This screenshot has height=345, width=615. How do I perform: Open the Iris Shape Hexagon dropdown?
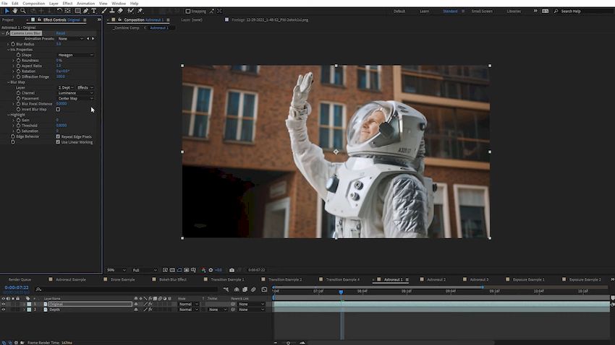[76, 55]
